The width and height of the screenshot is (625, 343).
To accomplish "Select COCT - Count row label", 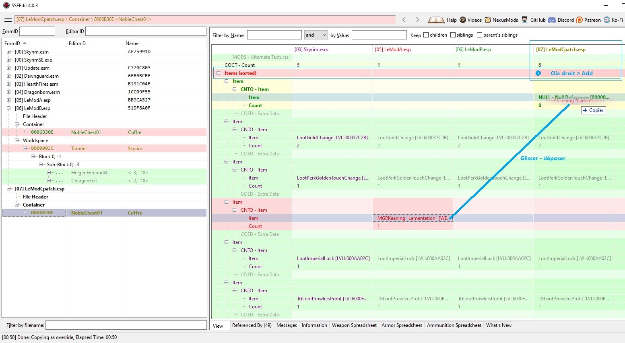I will (x=239, y=65).
